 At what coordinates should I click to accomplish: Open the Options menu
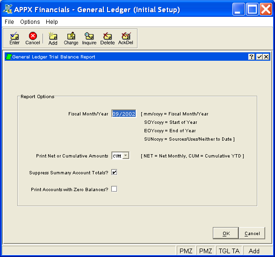[30, 22]
